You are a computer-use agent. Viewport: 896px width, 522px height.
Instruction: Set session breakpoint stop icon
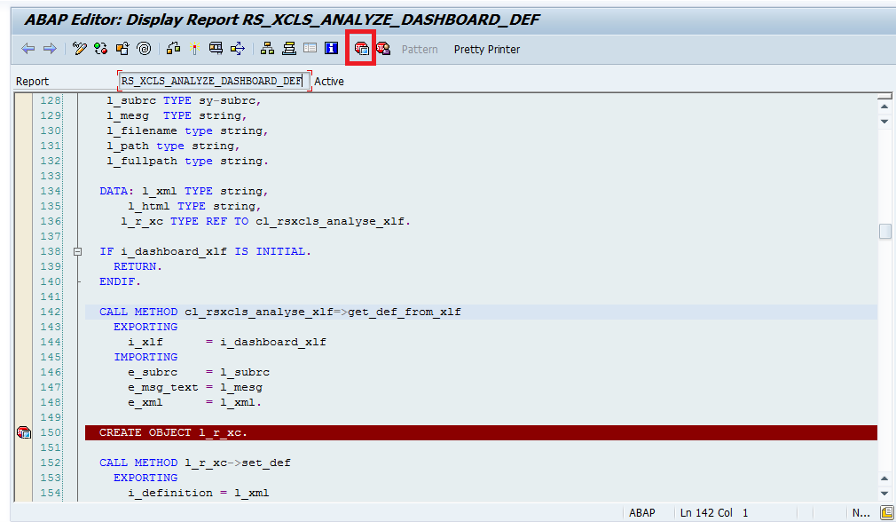(x=361, y=49)
